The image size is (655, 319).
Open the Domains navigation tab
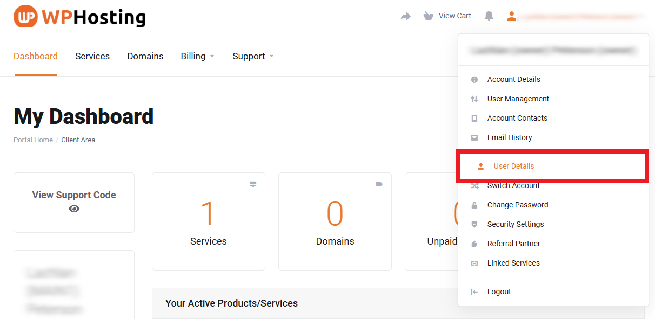(x=145, y=56)
